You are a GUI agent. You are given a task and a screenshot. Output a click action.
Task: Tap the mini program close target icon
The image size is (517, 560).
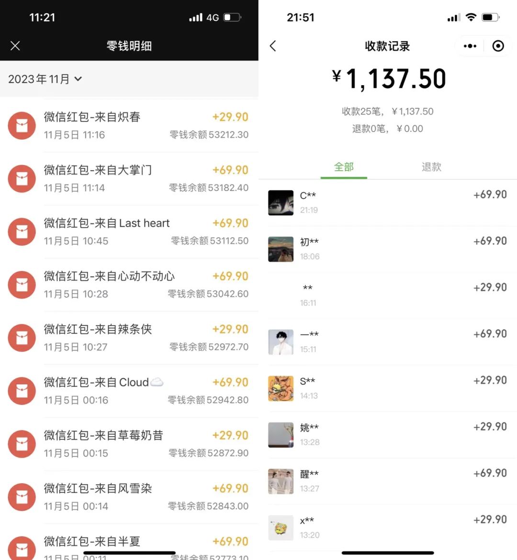tap(498, 46)
